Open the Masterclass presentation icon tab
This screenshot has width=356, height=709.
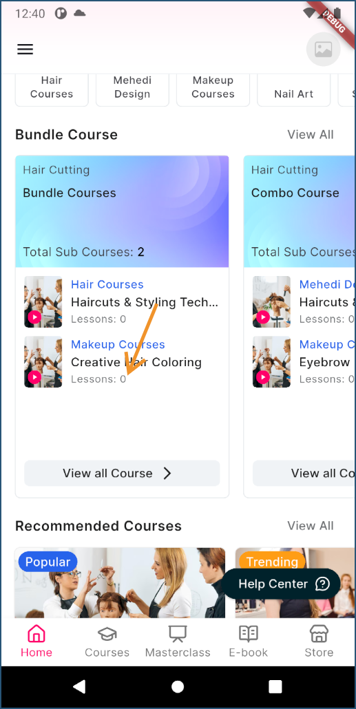point(178,635)
